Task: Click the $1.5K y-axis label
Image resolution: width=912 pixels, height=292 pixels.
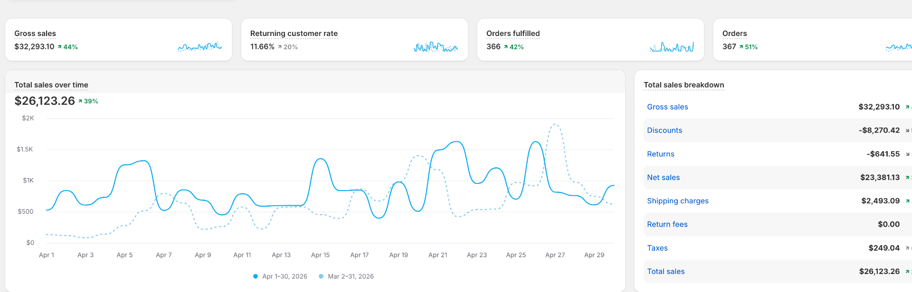Action: tap(25, 149)
